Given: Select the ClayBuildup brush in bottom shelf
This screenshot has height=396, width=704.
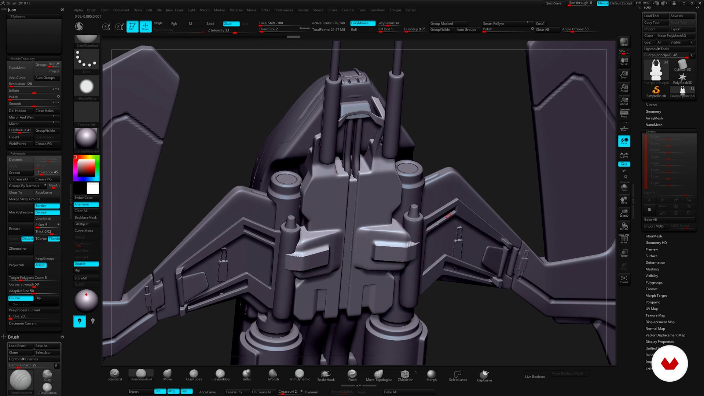Looking at the screenshot, I should tap(220, 375).
